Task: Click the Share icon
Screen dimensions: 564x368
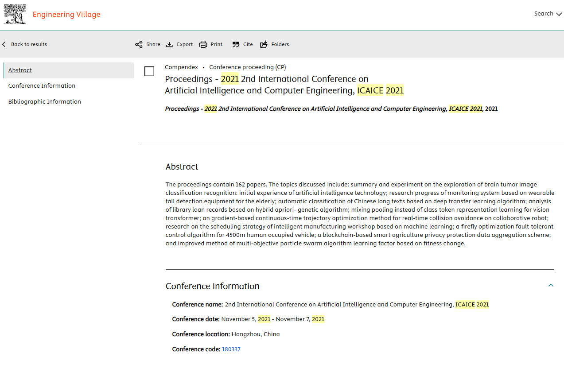Action: [139, 44]
